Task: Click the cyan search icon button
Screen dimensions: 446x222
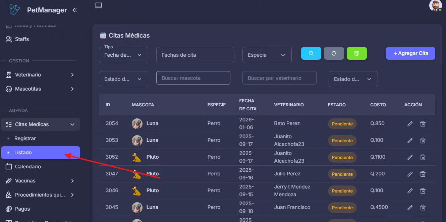Action: point(311,53)
